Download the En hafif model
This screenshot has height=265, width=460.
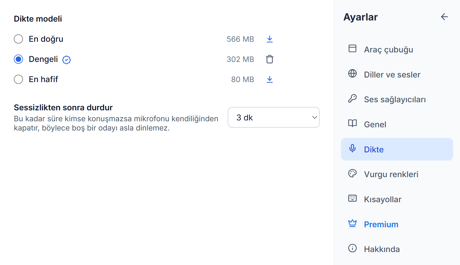(x=269, y=79)
